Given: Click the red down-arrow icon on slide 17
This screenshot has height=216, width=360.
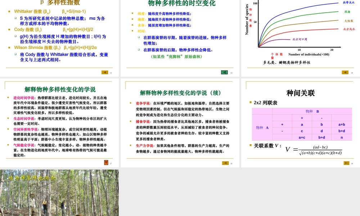Looking at the screenshot, I should (106, 163).
